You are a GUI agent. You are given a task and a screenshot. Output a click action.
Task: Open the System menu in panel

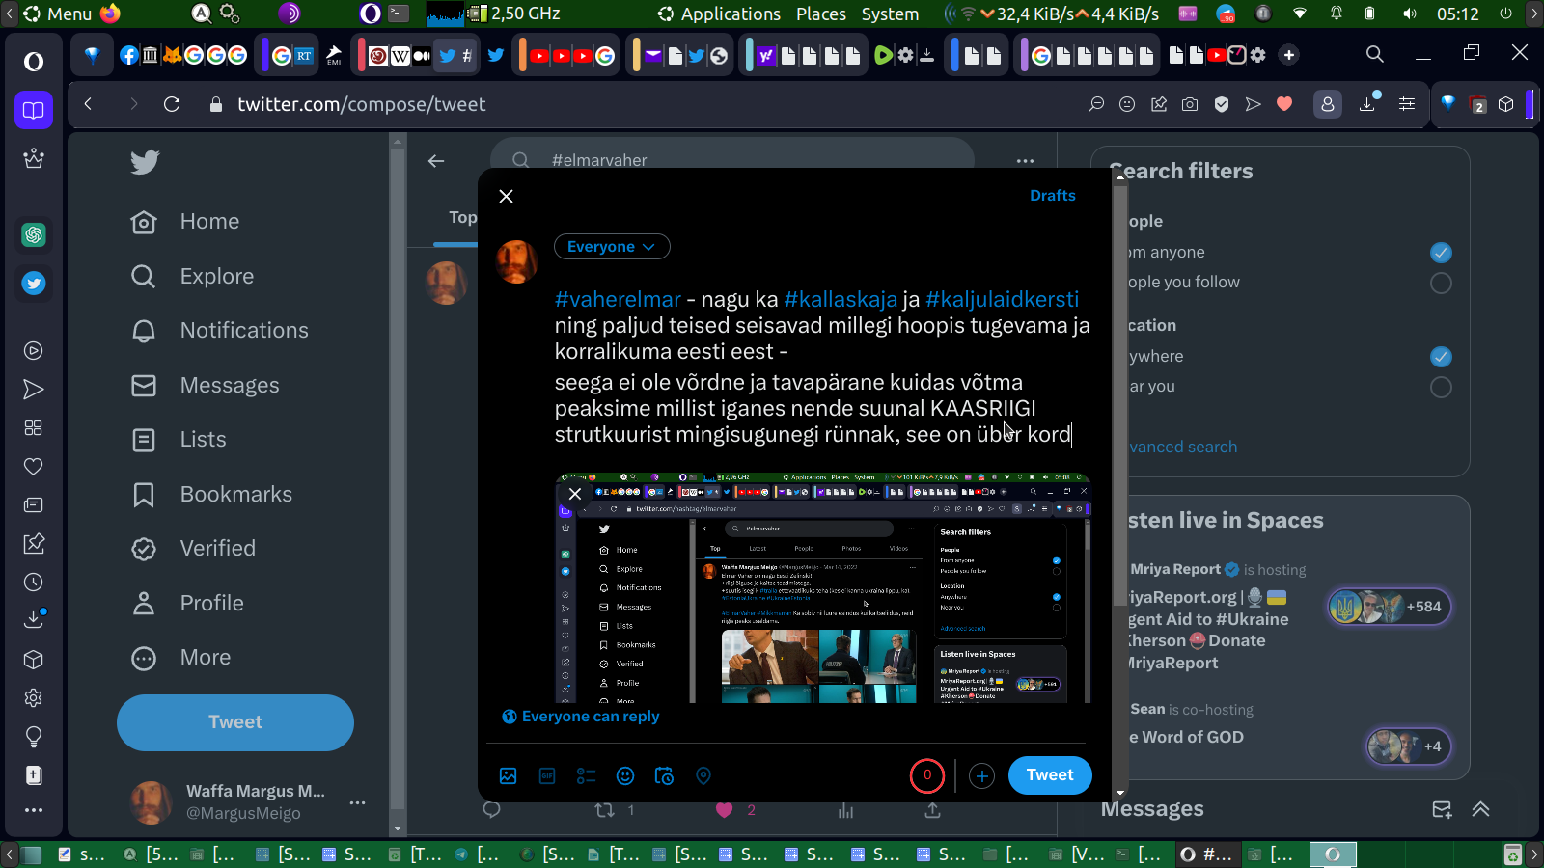[x=890, y=14]
